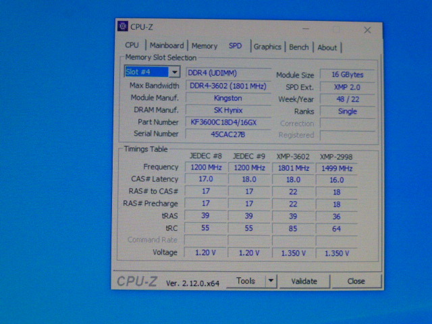
Task: Click the SPD Ext. value XMP 2.0
Action: [x=348, y=87]
